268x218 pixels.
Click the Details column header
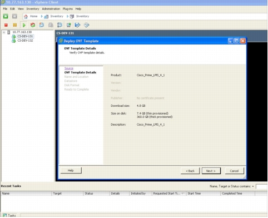[120, 194]
